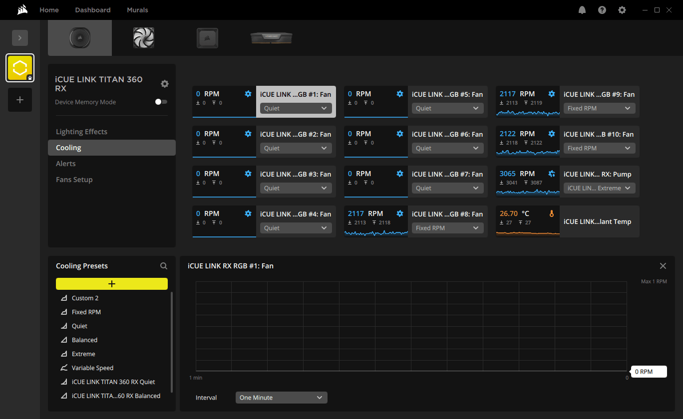Click the help question mark icon
The image size is (683, 419).
point(602,10)
